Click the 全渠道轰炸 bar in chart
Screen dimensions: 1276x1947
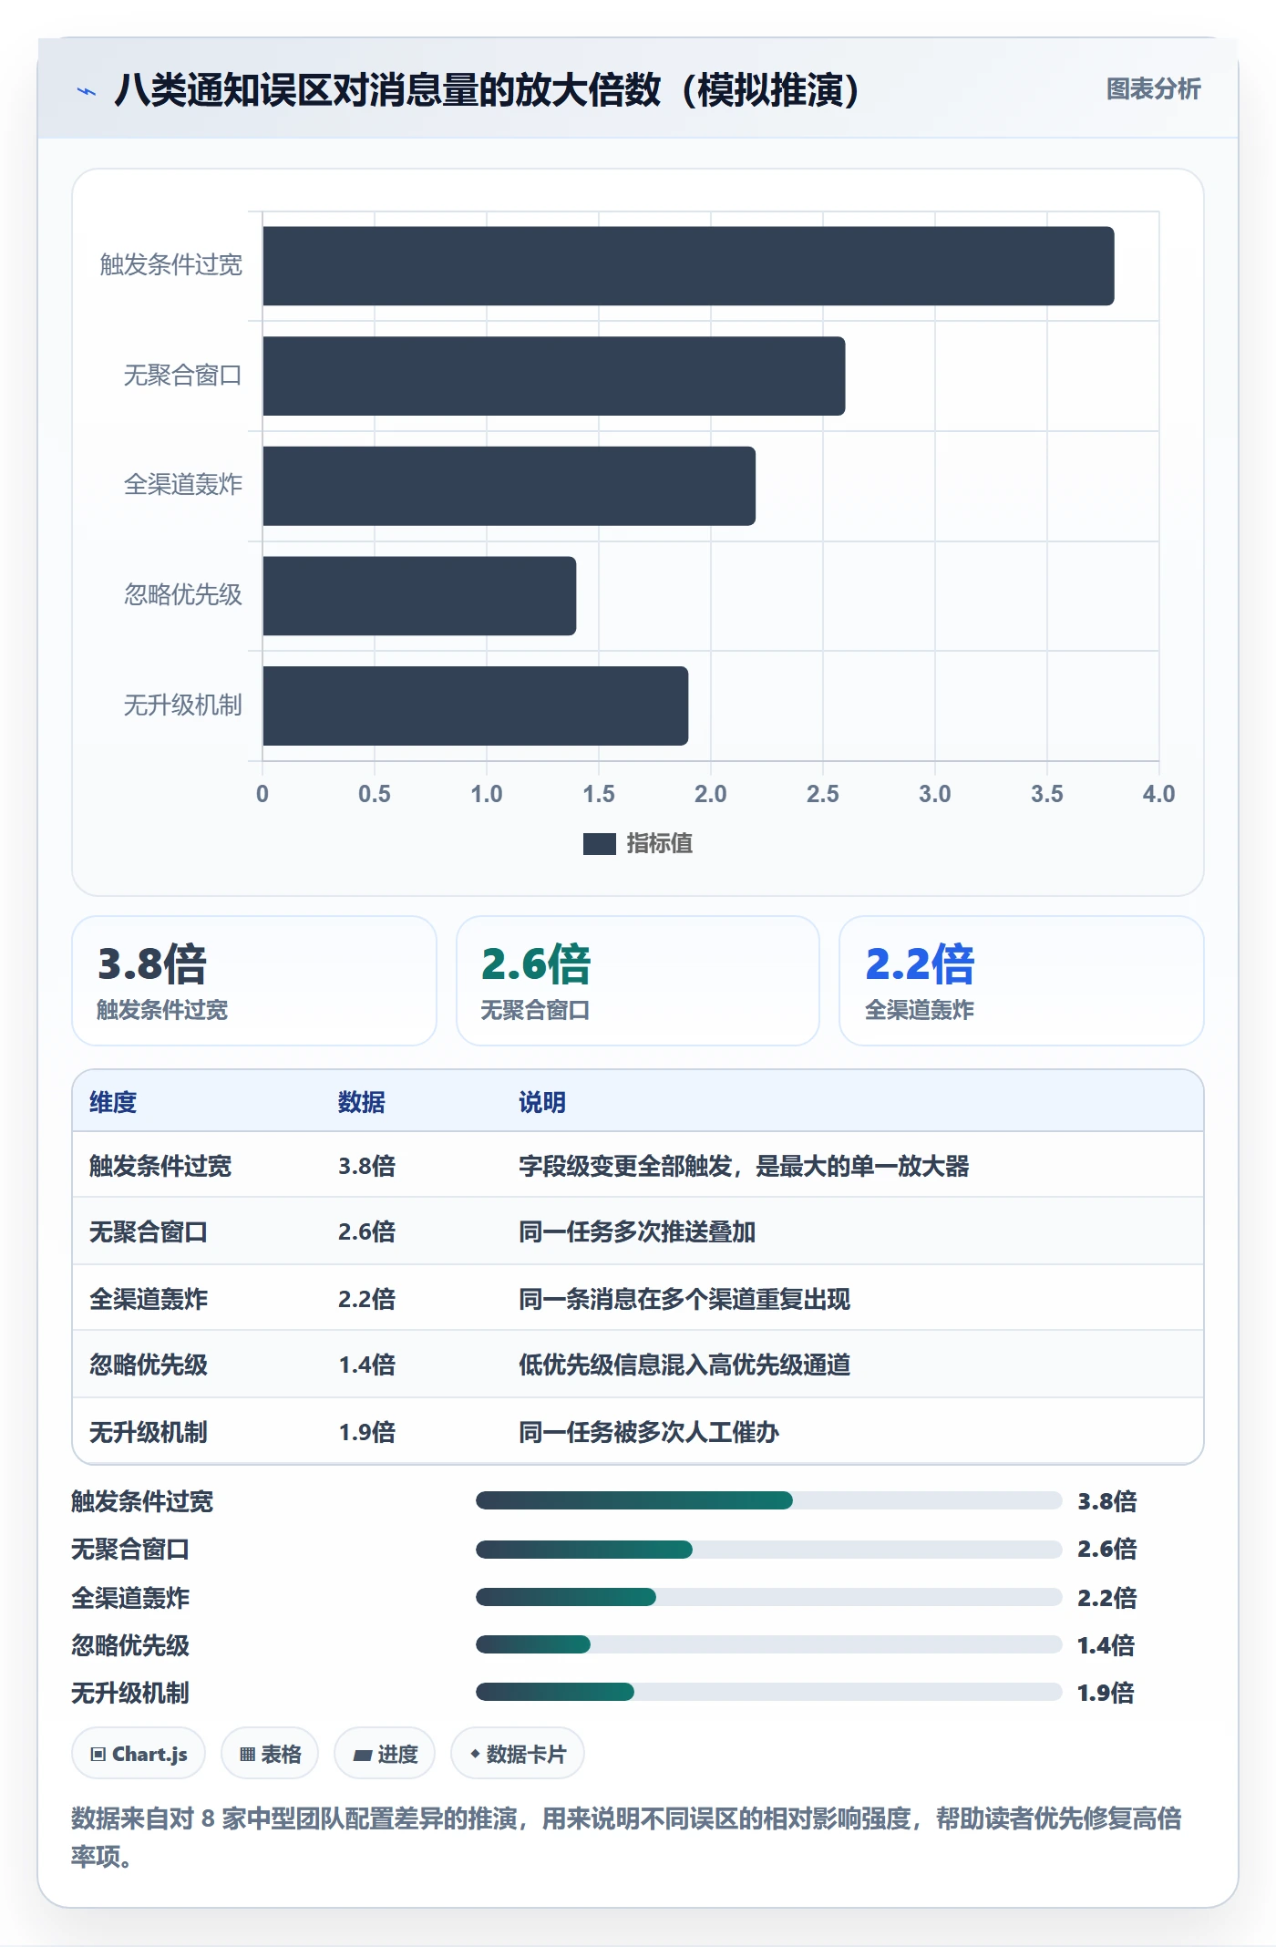[509, 486]
